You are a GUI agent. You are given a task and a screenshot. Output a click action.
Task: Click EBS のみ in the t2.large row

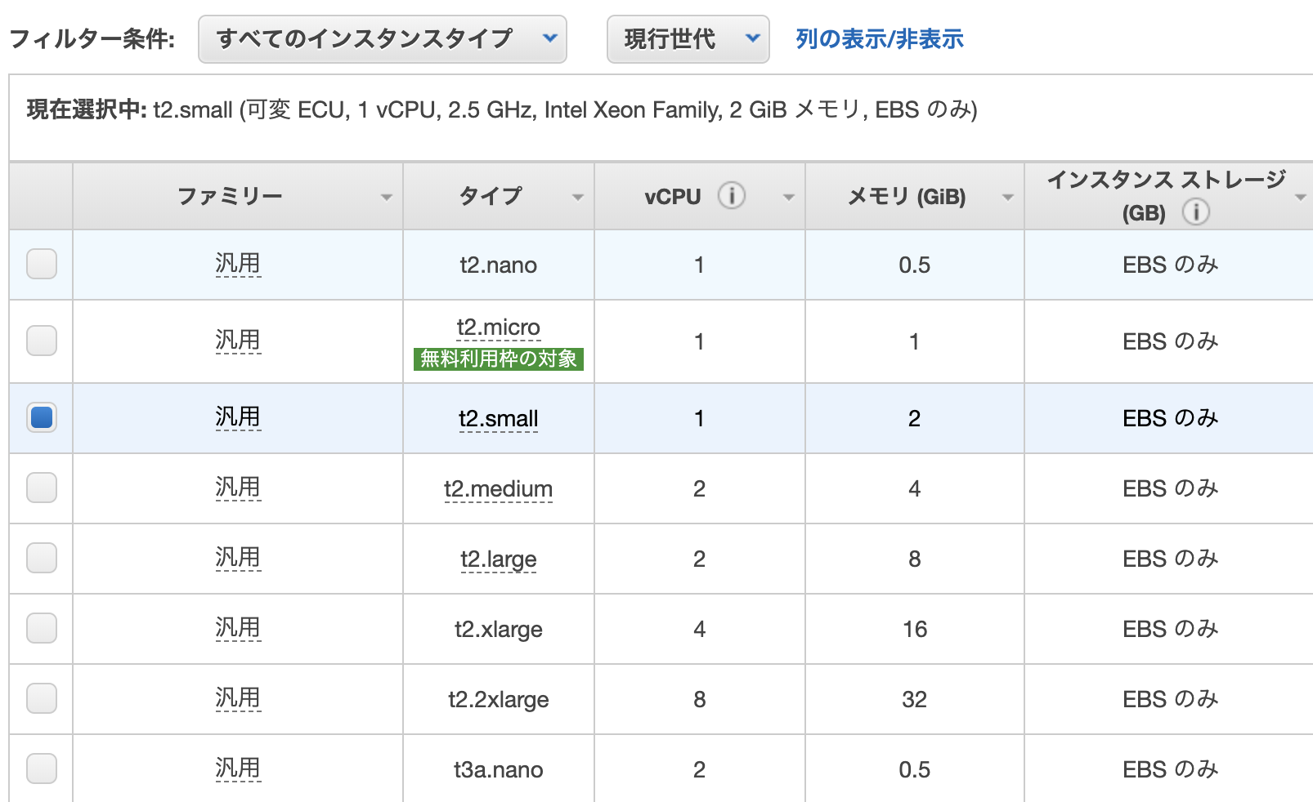(x=1170, y=559)
